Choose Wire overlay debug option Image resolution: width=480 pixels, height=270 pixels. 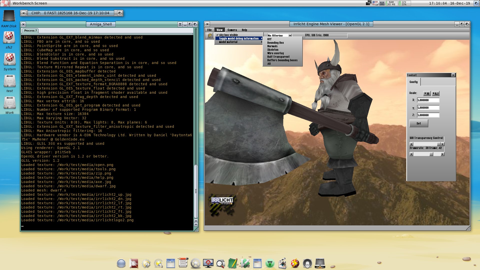[282, 53]
